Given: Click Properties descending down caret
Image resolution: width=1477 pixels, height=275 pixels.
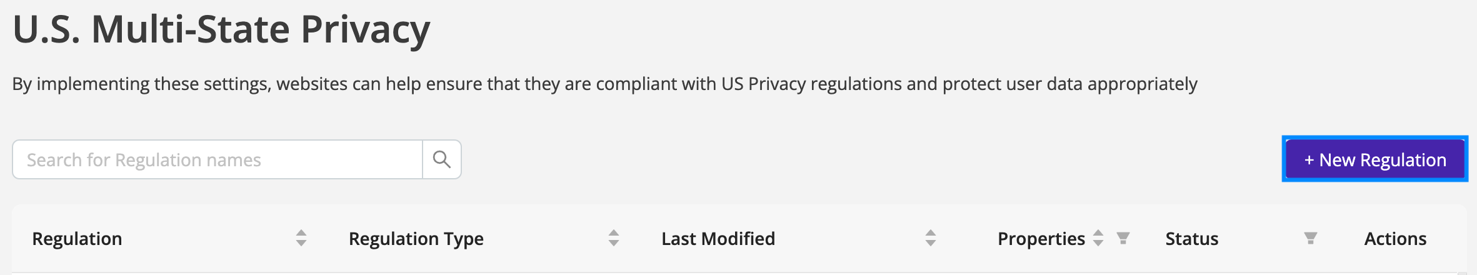Looking at the screenshot, I should point(1098,243).
